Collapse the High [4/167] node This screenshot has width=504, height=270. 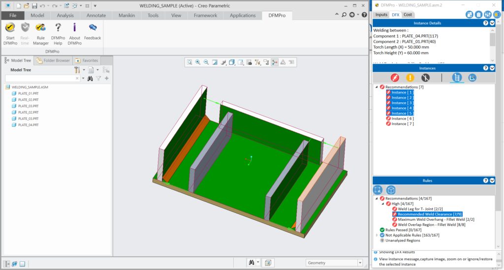(x=383, y=204)
